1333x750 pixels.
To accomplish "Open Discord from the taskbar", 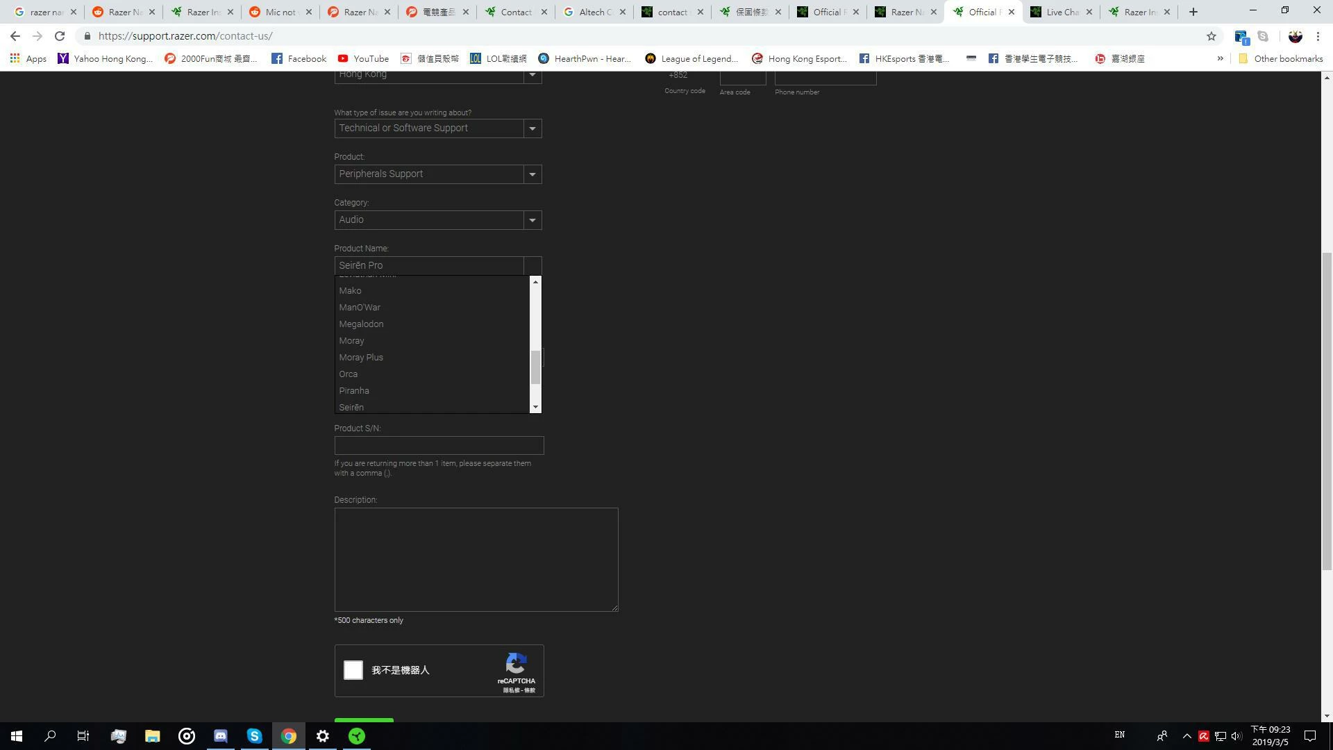I will click(221, 736).
